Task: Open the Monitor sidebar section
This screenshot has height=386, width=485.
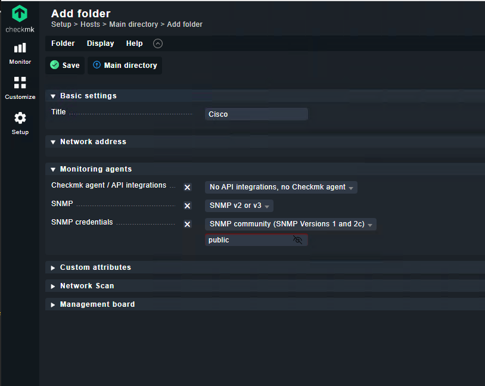Action: coord(20,54)
